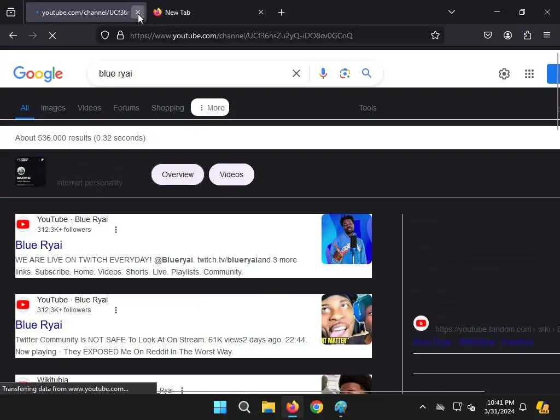Open thumbnail labeled NT MATTER
The height and width of the screenshot is (420, 560).
(x=346, y=319)
